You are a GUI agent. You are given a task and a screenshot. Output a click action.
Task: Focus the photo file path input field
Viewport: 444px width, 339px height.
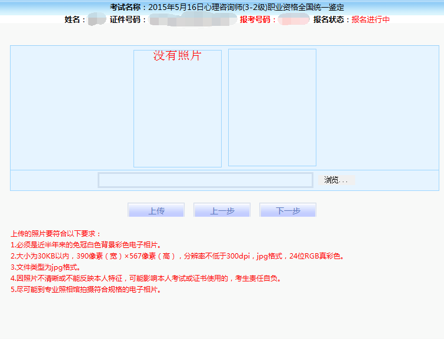pyautogui.click(x=205, y=180)
